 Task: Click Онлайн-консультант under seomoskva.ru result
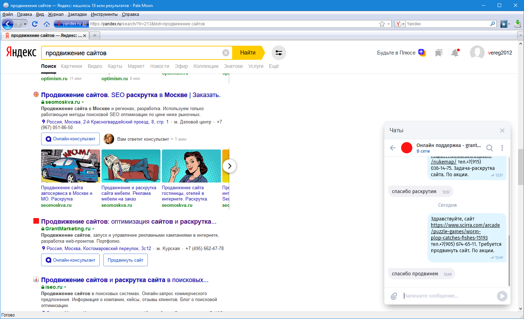pos(71,139)
